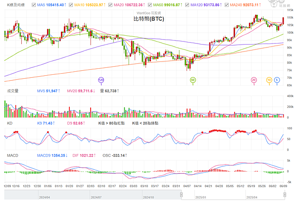Click the 2024/07 label in the range navigator
297x203 pixels.
click(x=96, y=198)
